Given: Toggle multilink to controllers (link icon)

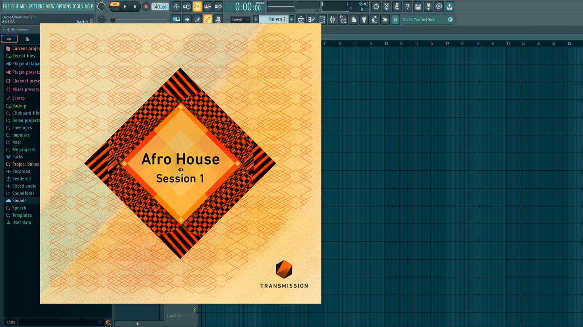Looking at the screenshot, I should click(x=208, y=19).
